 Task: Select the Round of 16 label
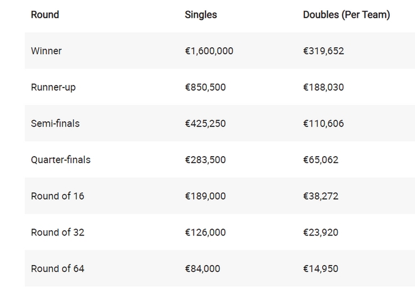tap(57, 196)
